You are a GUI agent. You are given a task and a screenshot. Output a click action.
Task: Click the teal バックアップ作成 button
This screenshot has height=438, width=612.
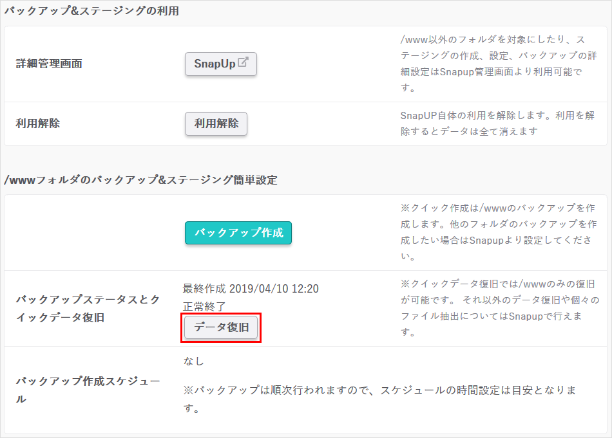(238, 233)
